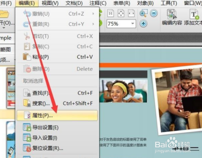This screenshot has height=158, width=202.
Task: Click the export settings icon
Action: tap(27, 127)
